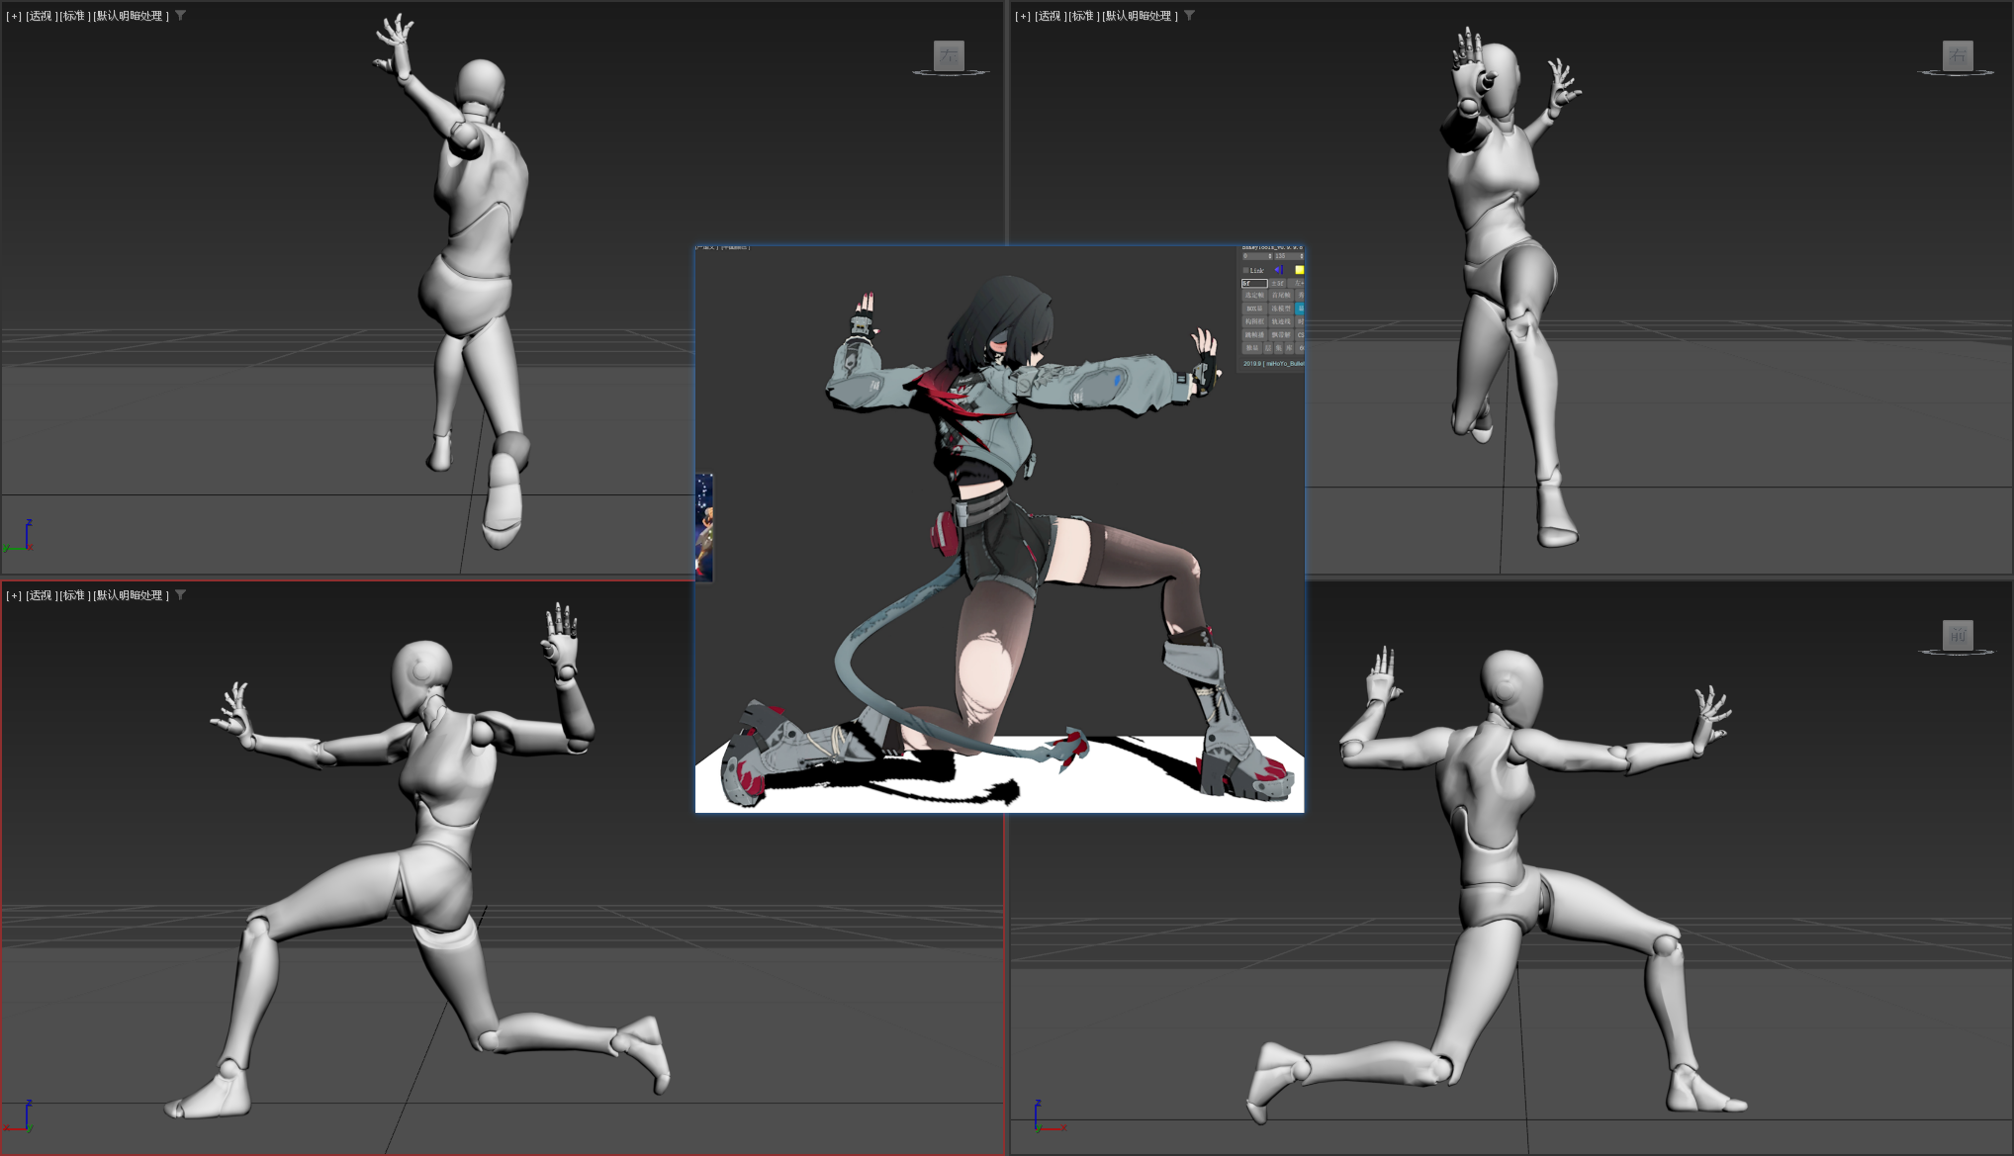Toggle the blue highlighted button in the tools panel

point(1300,309)
